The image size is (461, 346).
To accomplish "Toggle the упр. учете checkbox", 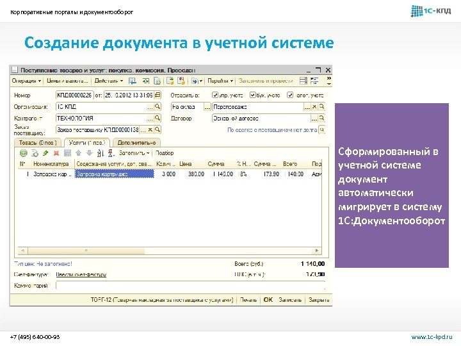I will point(215,95).
